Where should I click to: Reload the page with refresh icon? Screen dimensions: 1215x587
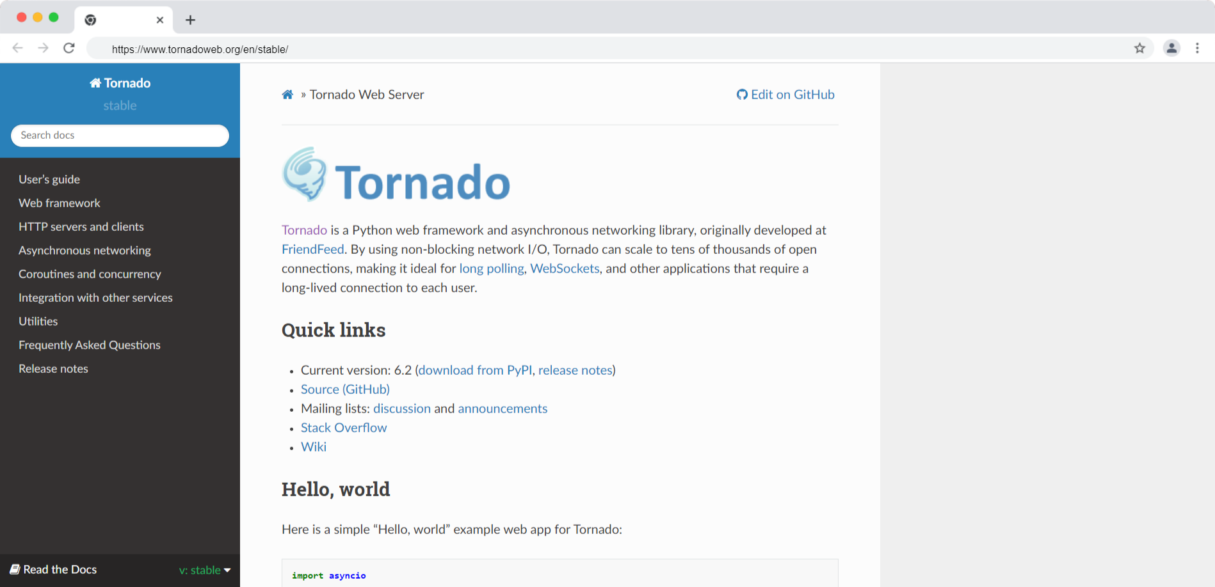coord(69,48)
